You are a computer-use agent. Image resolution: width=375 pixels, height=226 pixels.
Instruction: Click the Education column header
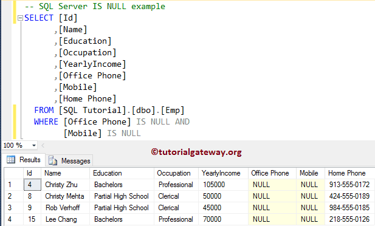[x=122, y=173]
